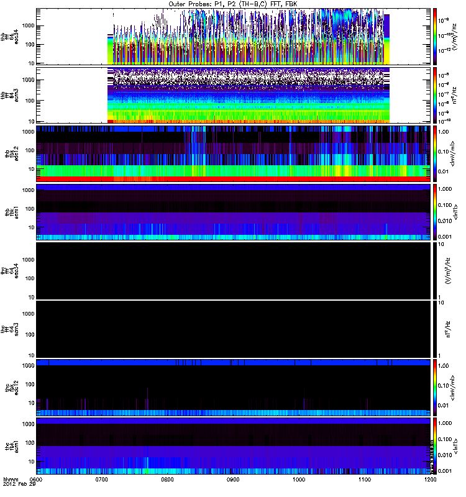Click the 1200 time axis tick label
Viewport: 466px width, 497px height.
[x=430, y=480]
